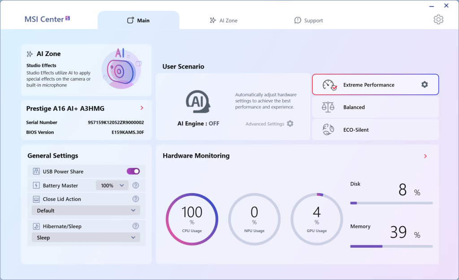The width and height of the screenshot is (459, 280).
Task: Click the AI Zone sparkle icon in card
Action: 30,54
